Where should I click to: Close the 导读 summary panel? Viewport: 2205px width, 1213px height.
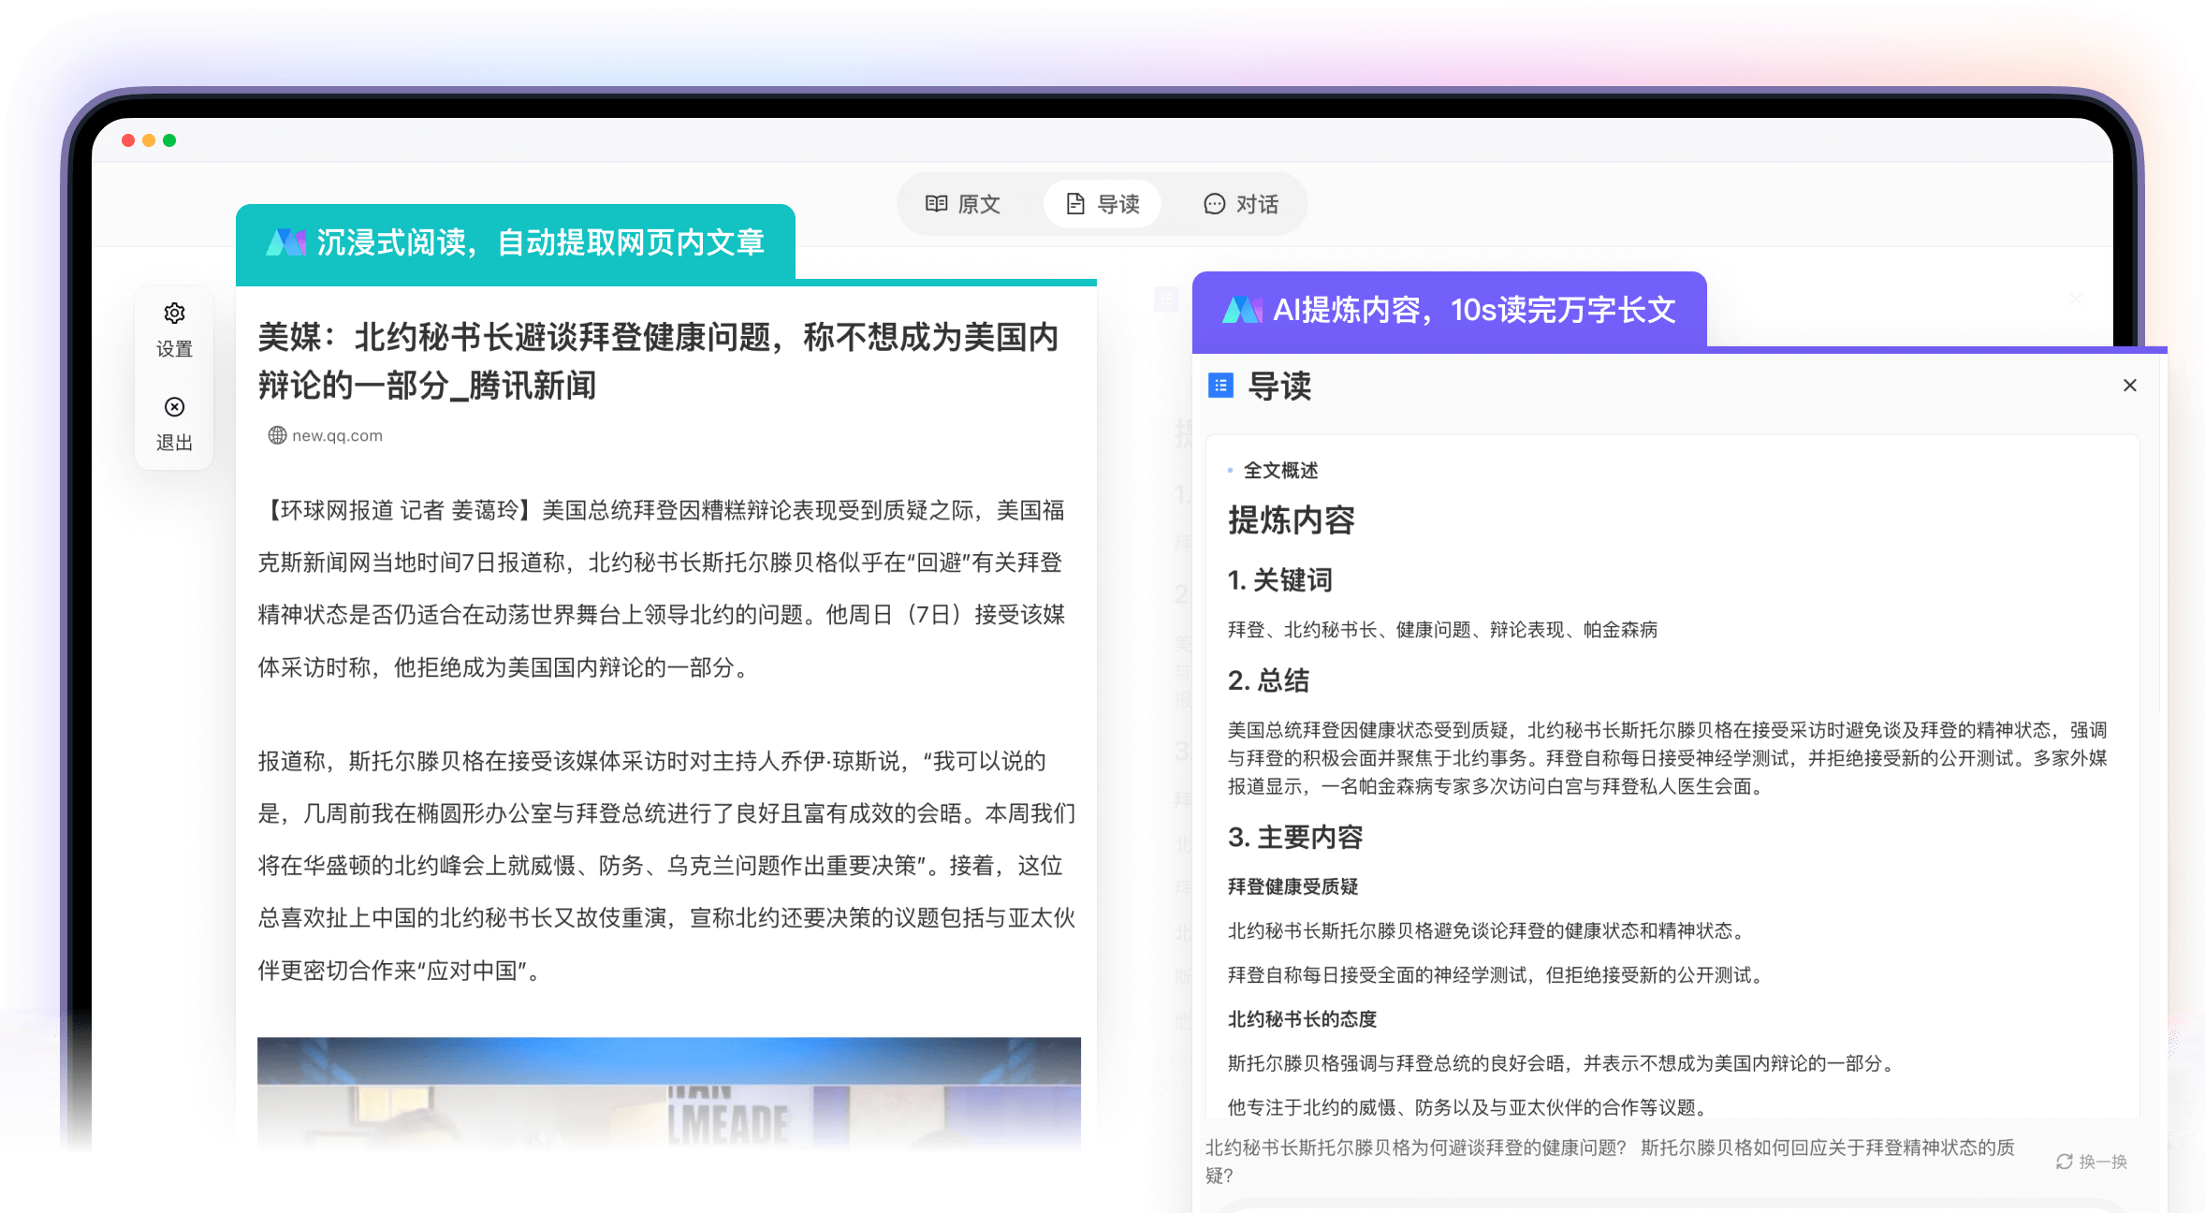pyautogui.click(x=2131, y=385)
